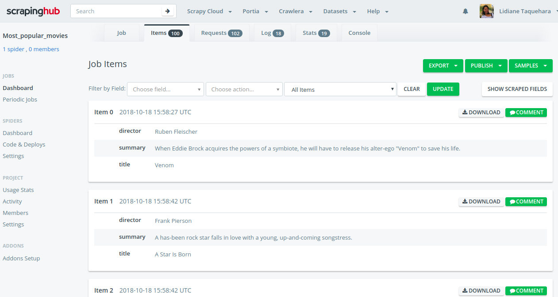Viewport: 558px width, 297px height.
Task: Open the Console tab
Action: point(359,33)
